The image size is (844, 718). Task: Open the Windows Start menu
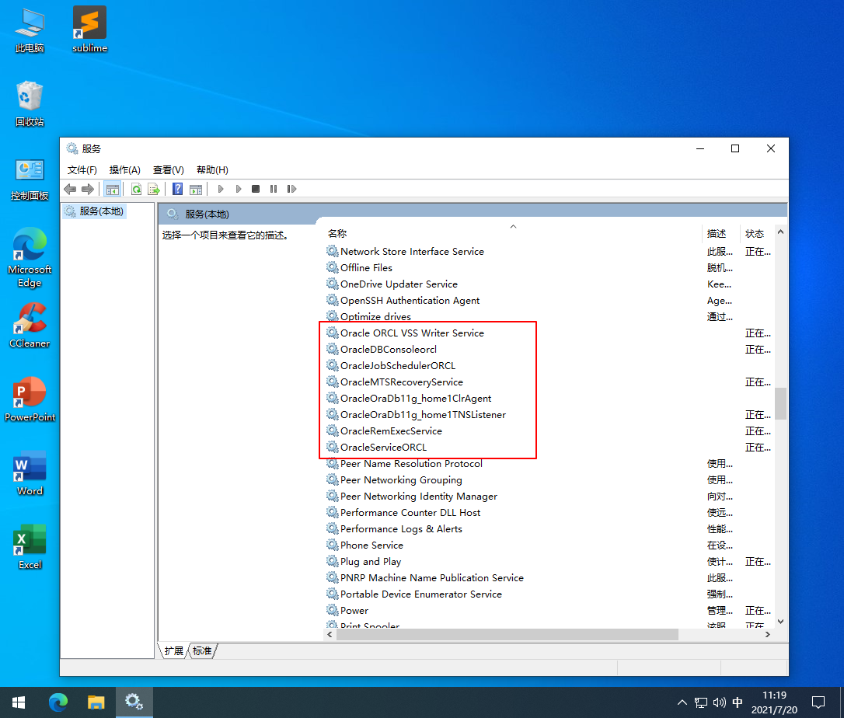pos(19,702)
